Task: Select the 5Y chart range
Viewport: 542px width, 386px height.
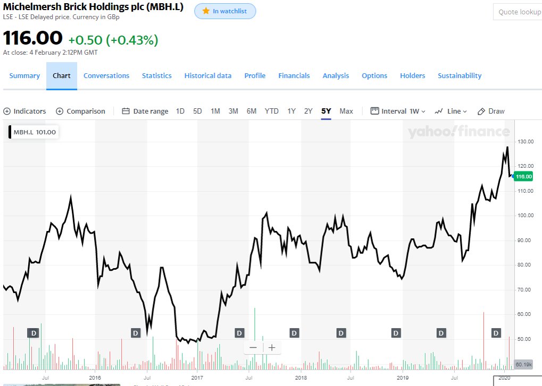Action: point(326,111)
